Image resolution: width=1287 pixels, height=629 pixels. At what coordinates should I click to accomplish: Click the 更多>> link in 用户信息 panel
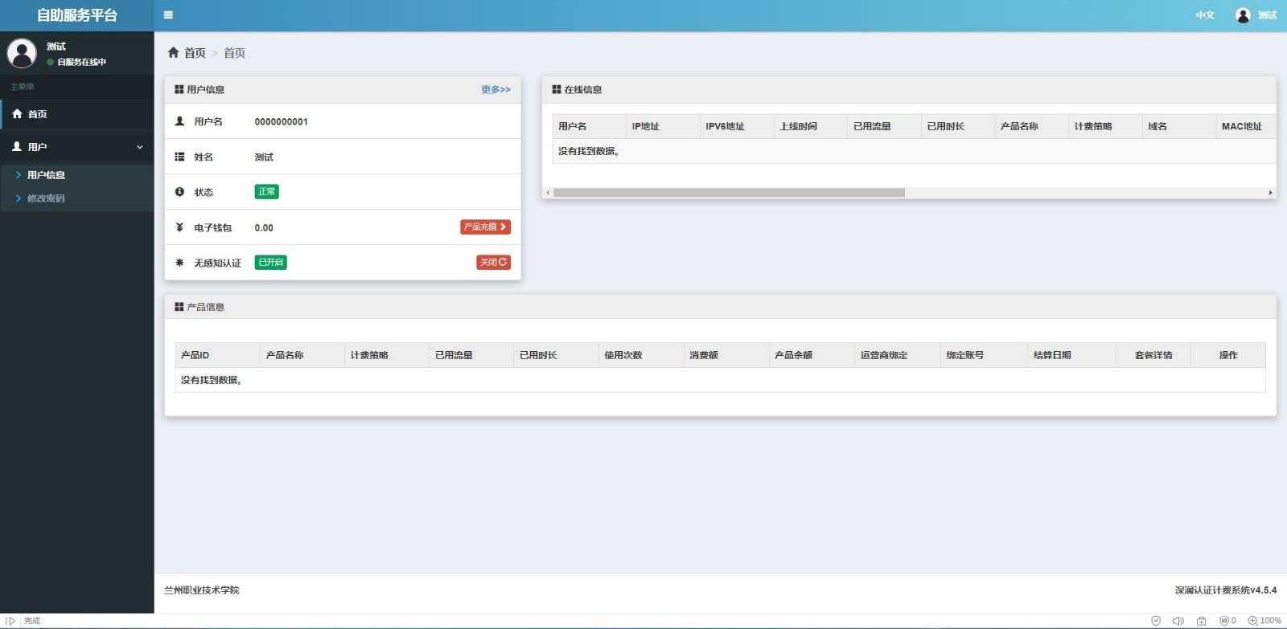(495, 89)
